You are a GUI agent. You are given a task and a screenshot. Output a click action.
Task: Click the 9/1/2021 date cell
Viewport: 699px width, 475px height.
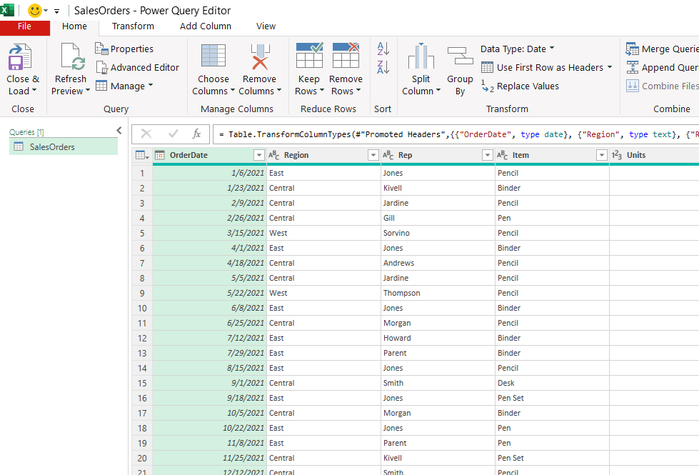(209, 383)
